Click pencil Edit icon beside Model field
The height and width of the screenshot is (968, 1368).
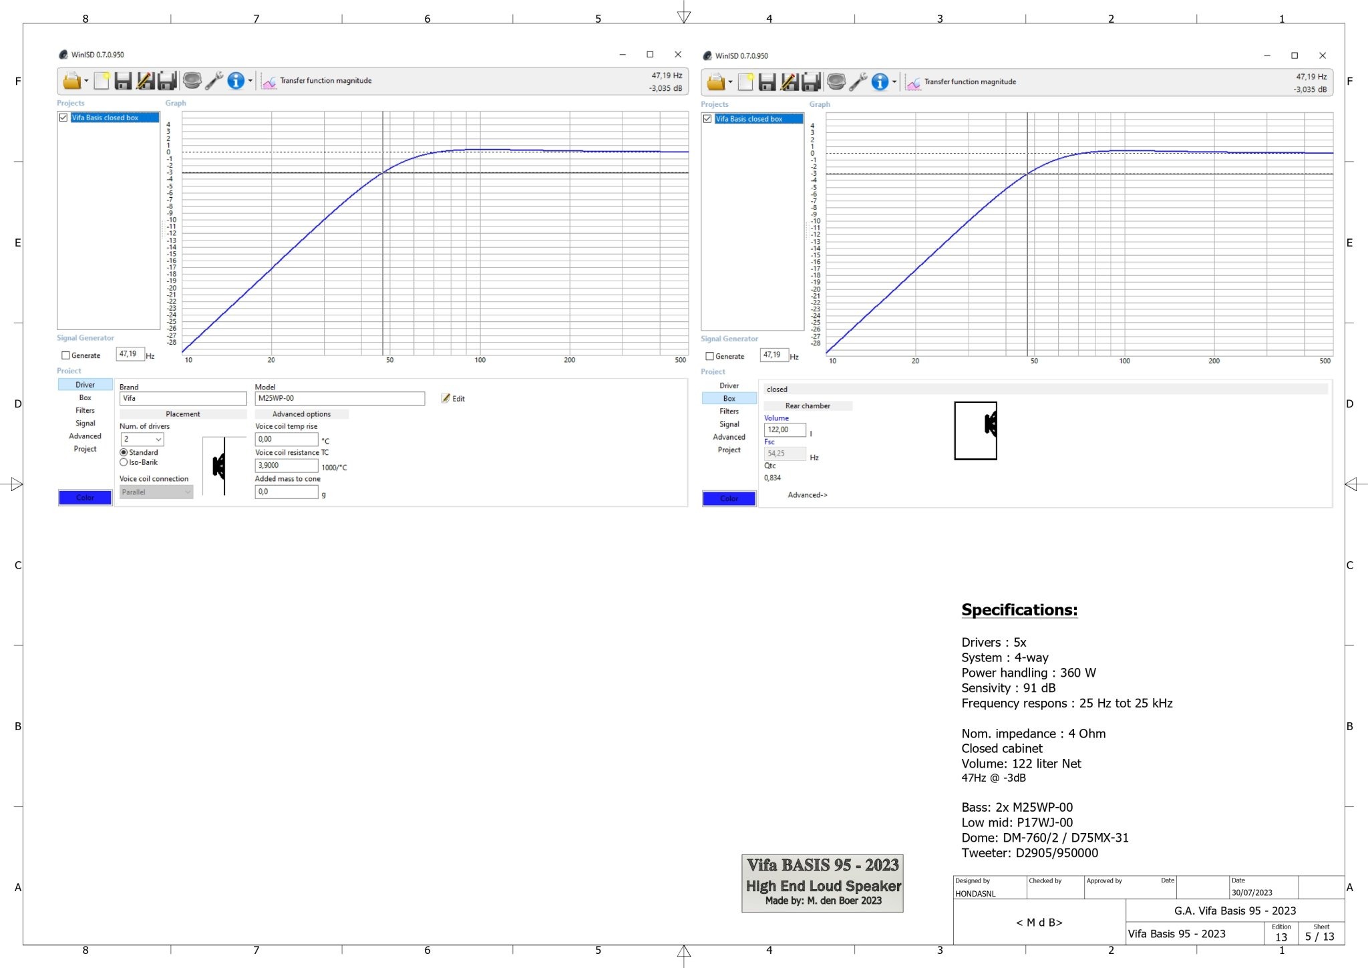446,398
